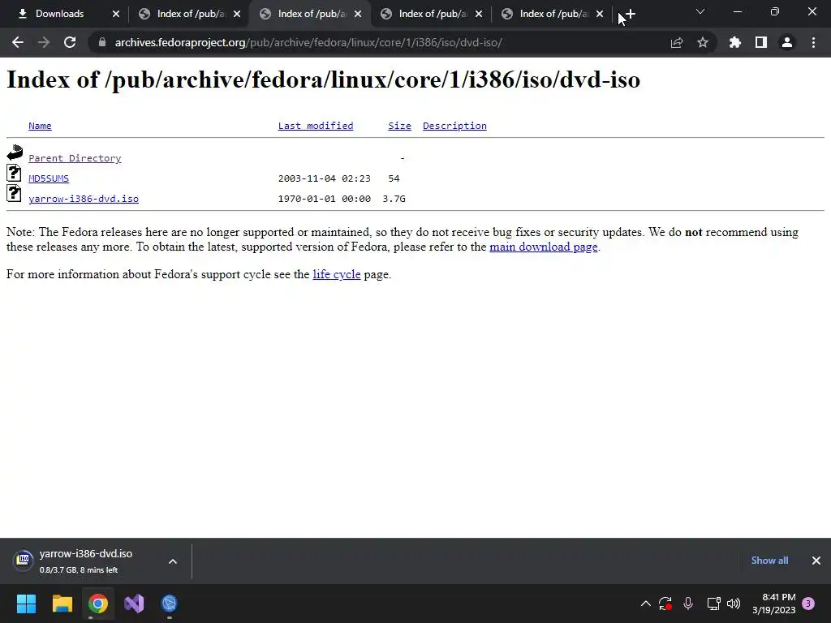Open File Explorer from taskbar
Screen dimensions: 831x623
pyautogui.click(x=62, y=604)
